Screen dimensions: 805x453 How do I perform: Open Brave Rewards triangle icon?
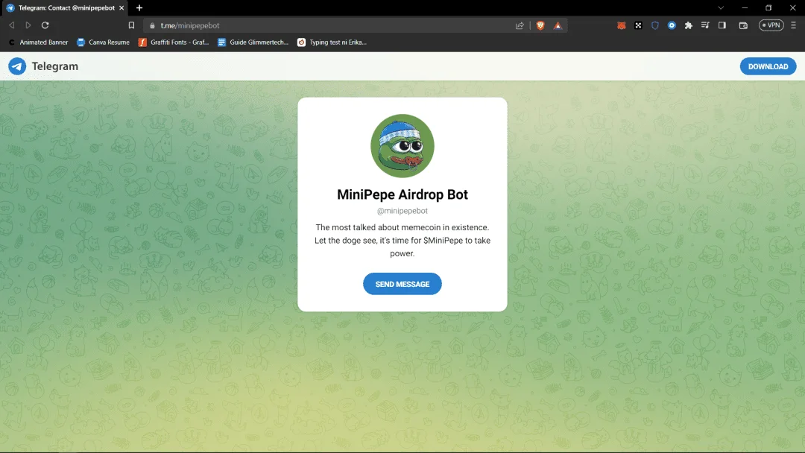(558, 25)
